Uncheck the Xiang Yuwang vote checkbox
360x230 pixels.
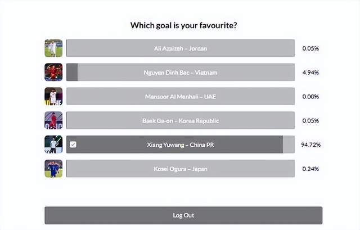[73, 145]
